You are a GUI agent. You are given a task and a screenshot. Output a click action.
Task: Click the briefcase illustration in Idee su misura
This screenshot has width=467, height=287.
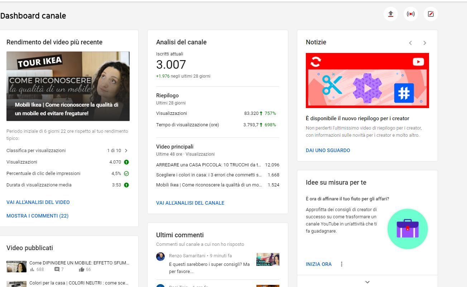pyautogui.click(x=408, y=229)
